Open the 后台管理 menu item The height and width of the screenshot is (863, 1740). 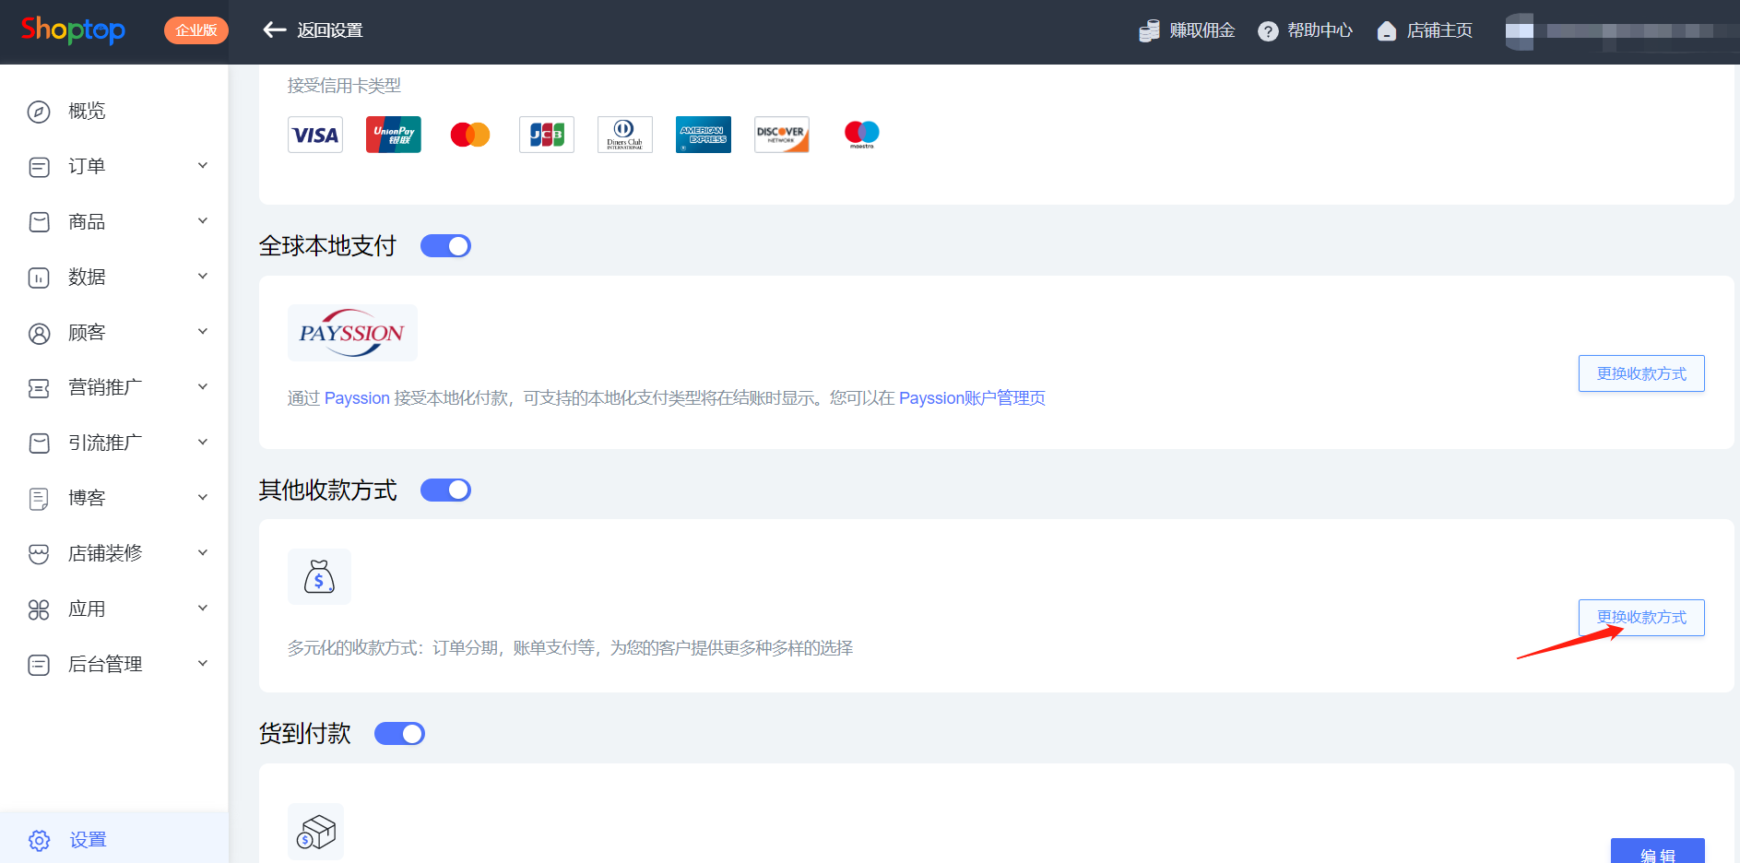(x=103, y=664)
